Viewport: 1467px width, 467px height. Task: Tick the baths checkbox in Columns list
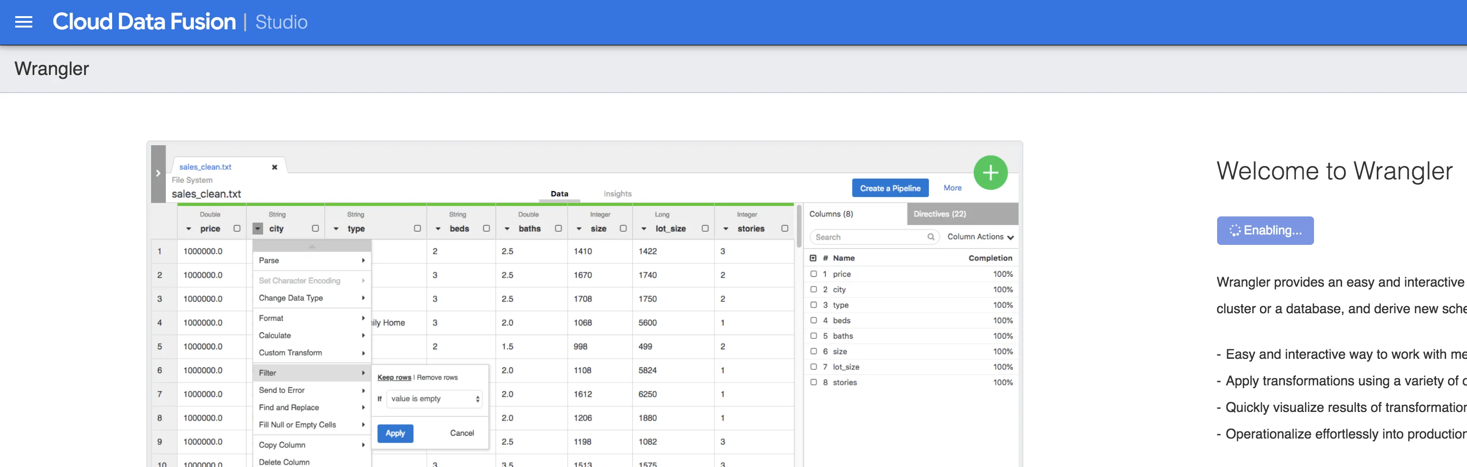tap(814, 336)
